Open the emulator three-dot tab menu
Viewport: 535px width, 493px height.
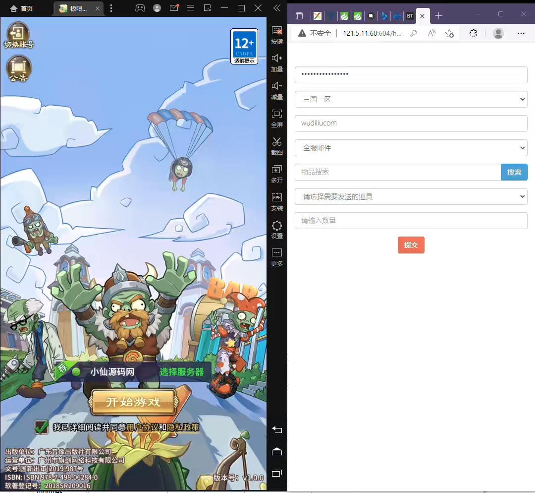111,8
